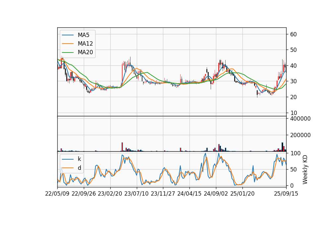Viewport: 318px width, 228px height.
Task: Click the price axis value 40
Action: pyautogui.click(x=293, y=65)
